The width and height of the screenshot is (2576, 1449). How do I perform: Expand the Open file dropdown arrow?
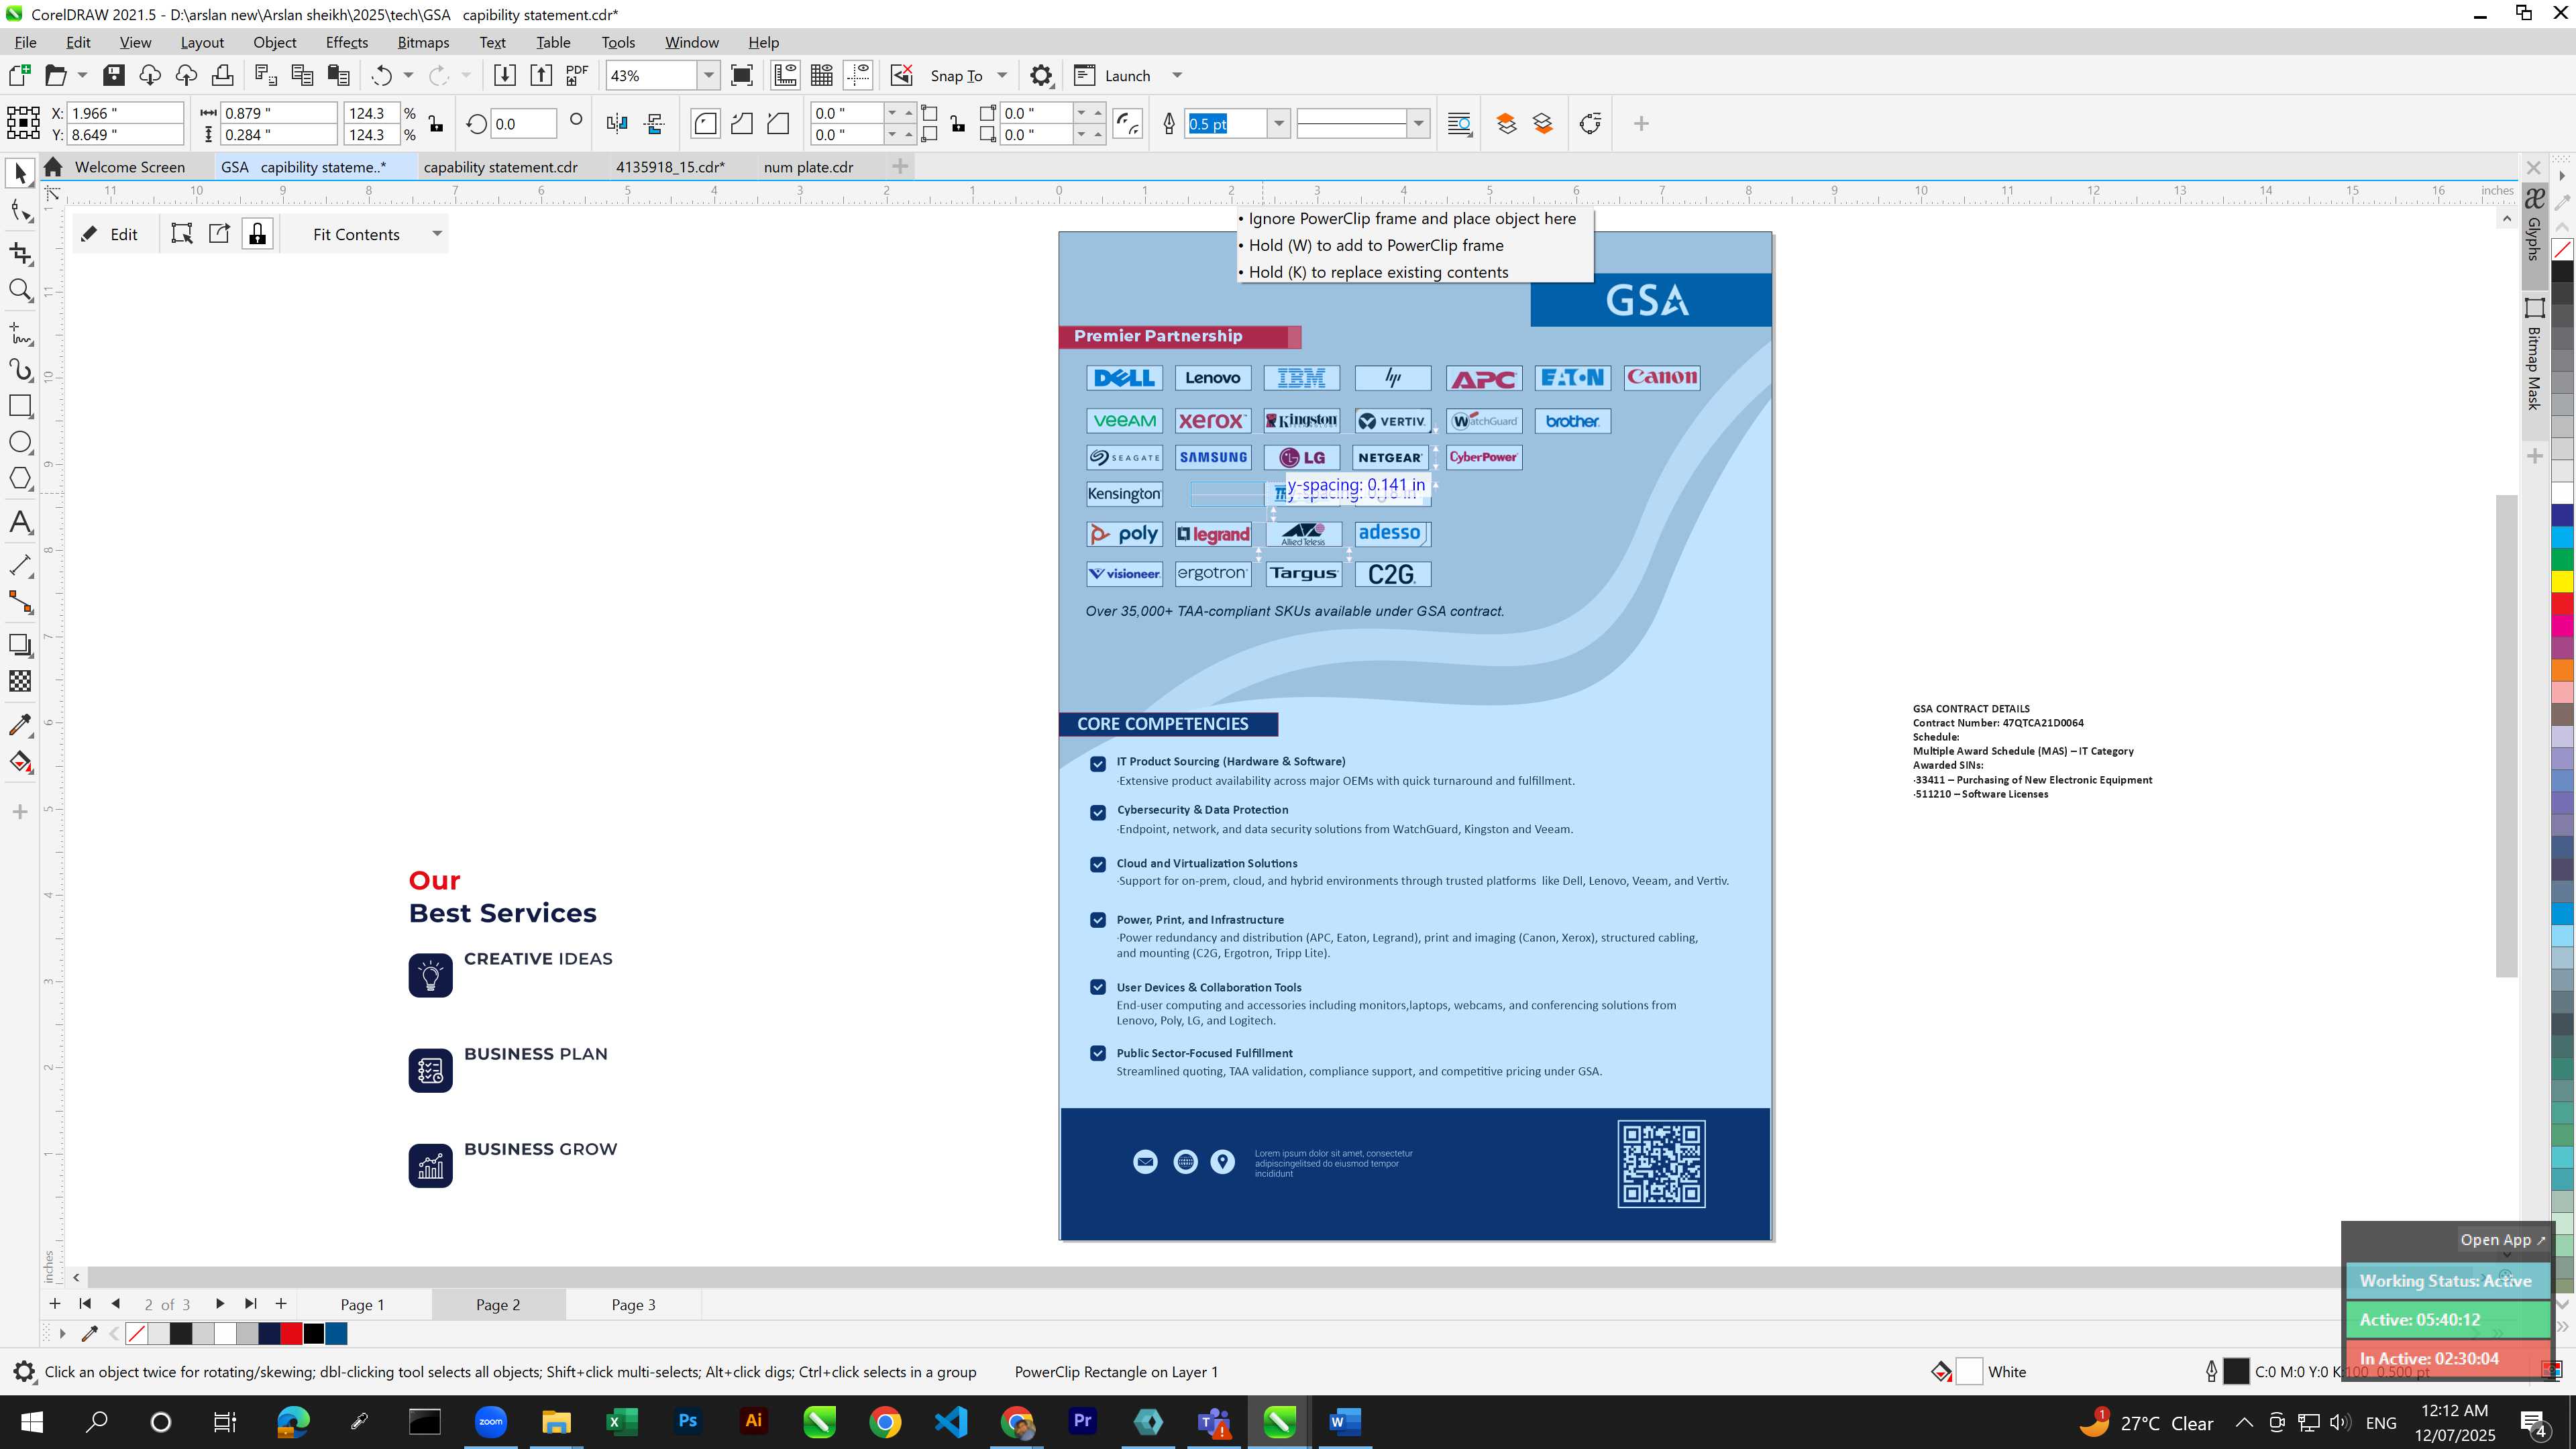point(82,75)
